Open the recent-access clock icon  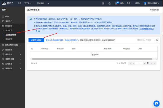(x=110, y=4)
